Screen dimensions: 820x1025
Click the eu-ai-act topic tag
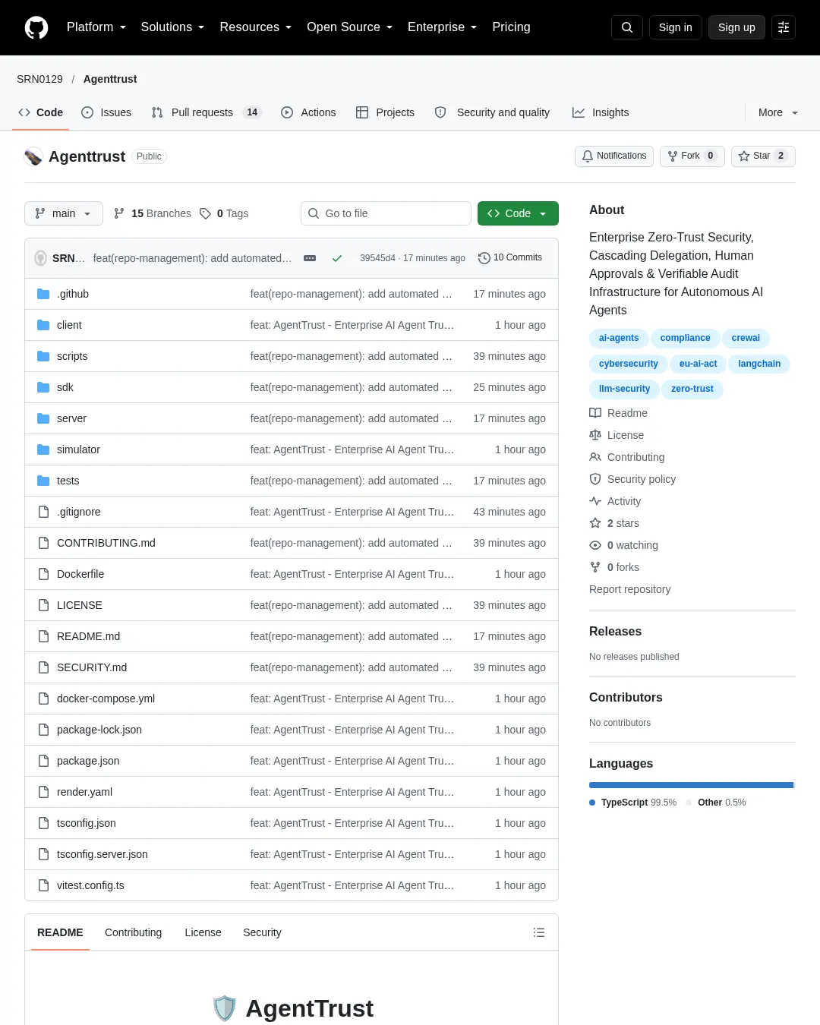pyautogui.click(x=698, y=364)
